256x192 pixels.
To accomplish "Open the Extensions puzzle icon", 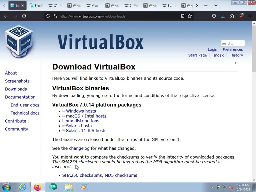I will 232,16.
